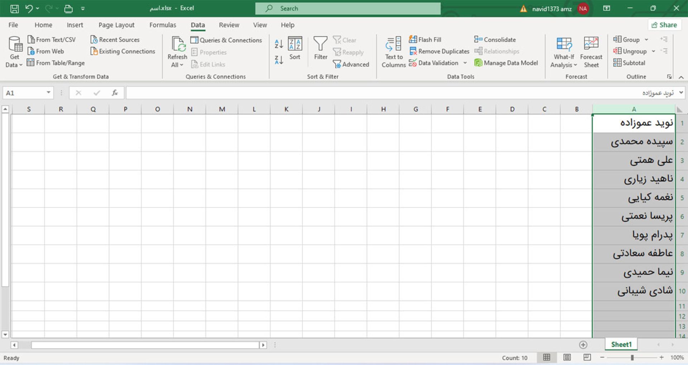Image resolution: width=688 pixels, height=365 pixels.
Task: Open the Text to Columns tool
Action: 393,52
